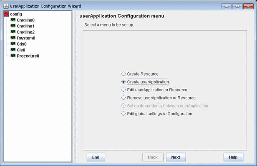
Task: Click the vertical split pane divider
Action: click(74, 86)
